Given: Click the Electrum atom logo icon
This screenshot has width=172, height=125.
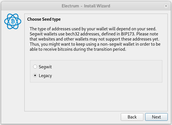Looking at the screenshot, I should click(x=13, y=21).
